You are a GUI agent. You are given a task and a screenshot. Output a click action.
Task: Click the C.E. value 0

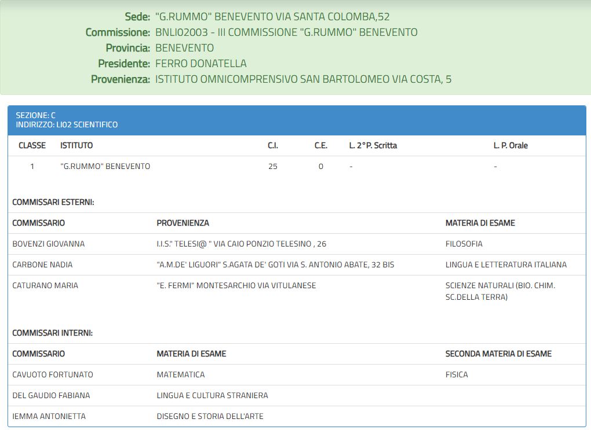(321, 167)
